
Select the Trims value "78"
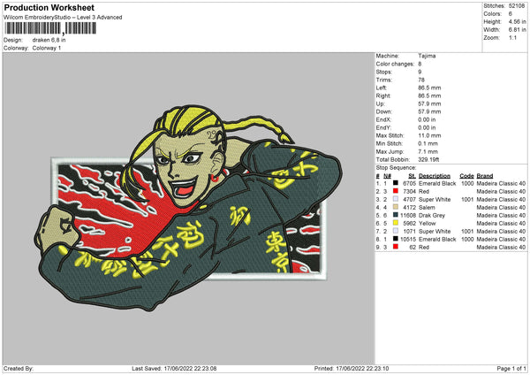[421, 80]
